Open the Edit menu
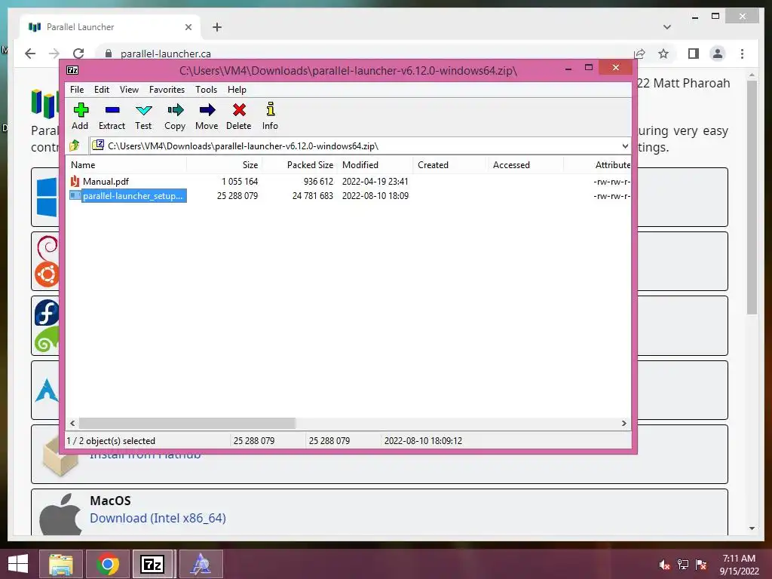Viewport: 772px width, 579px height. 102,90
